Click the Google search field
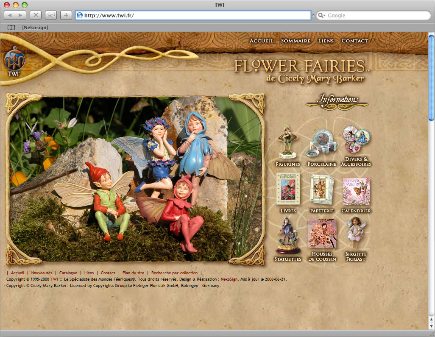This screenshot has height=337, width=435. click(x=374, y=15)
